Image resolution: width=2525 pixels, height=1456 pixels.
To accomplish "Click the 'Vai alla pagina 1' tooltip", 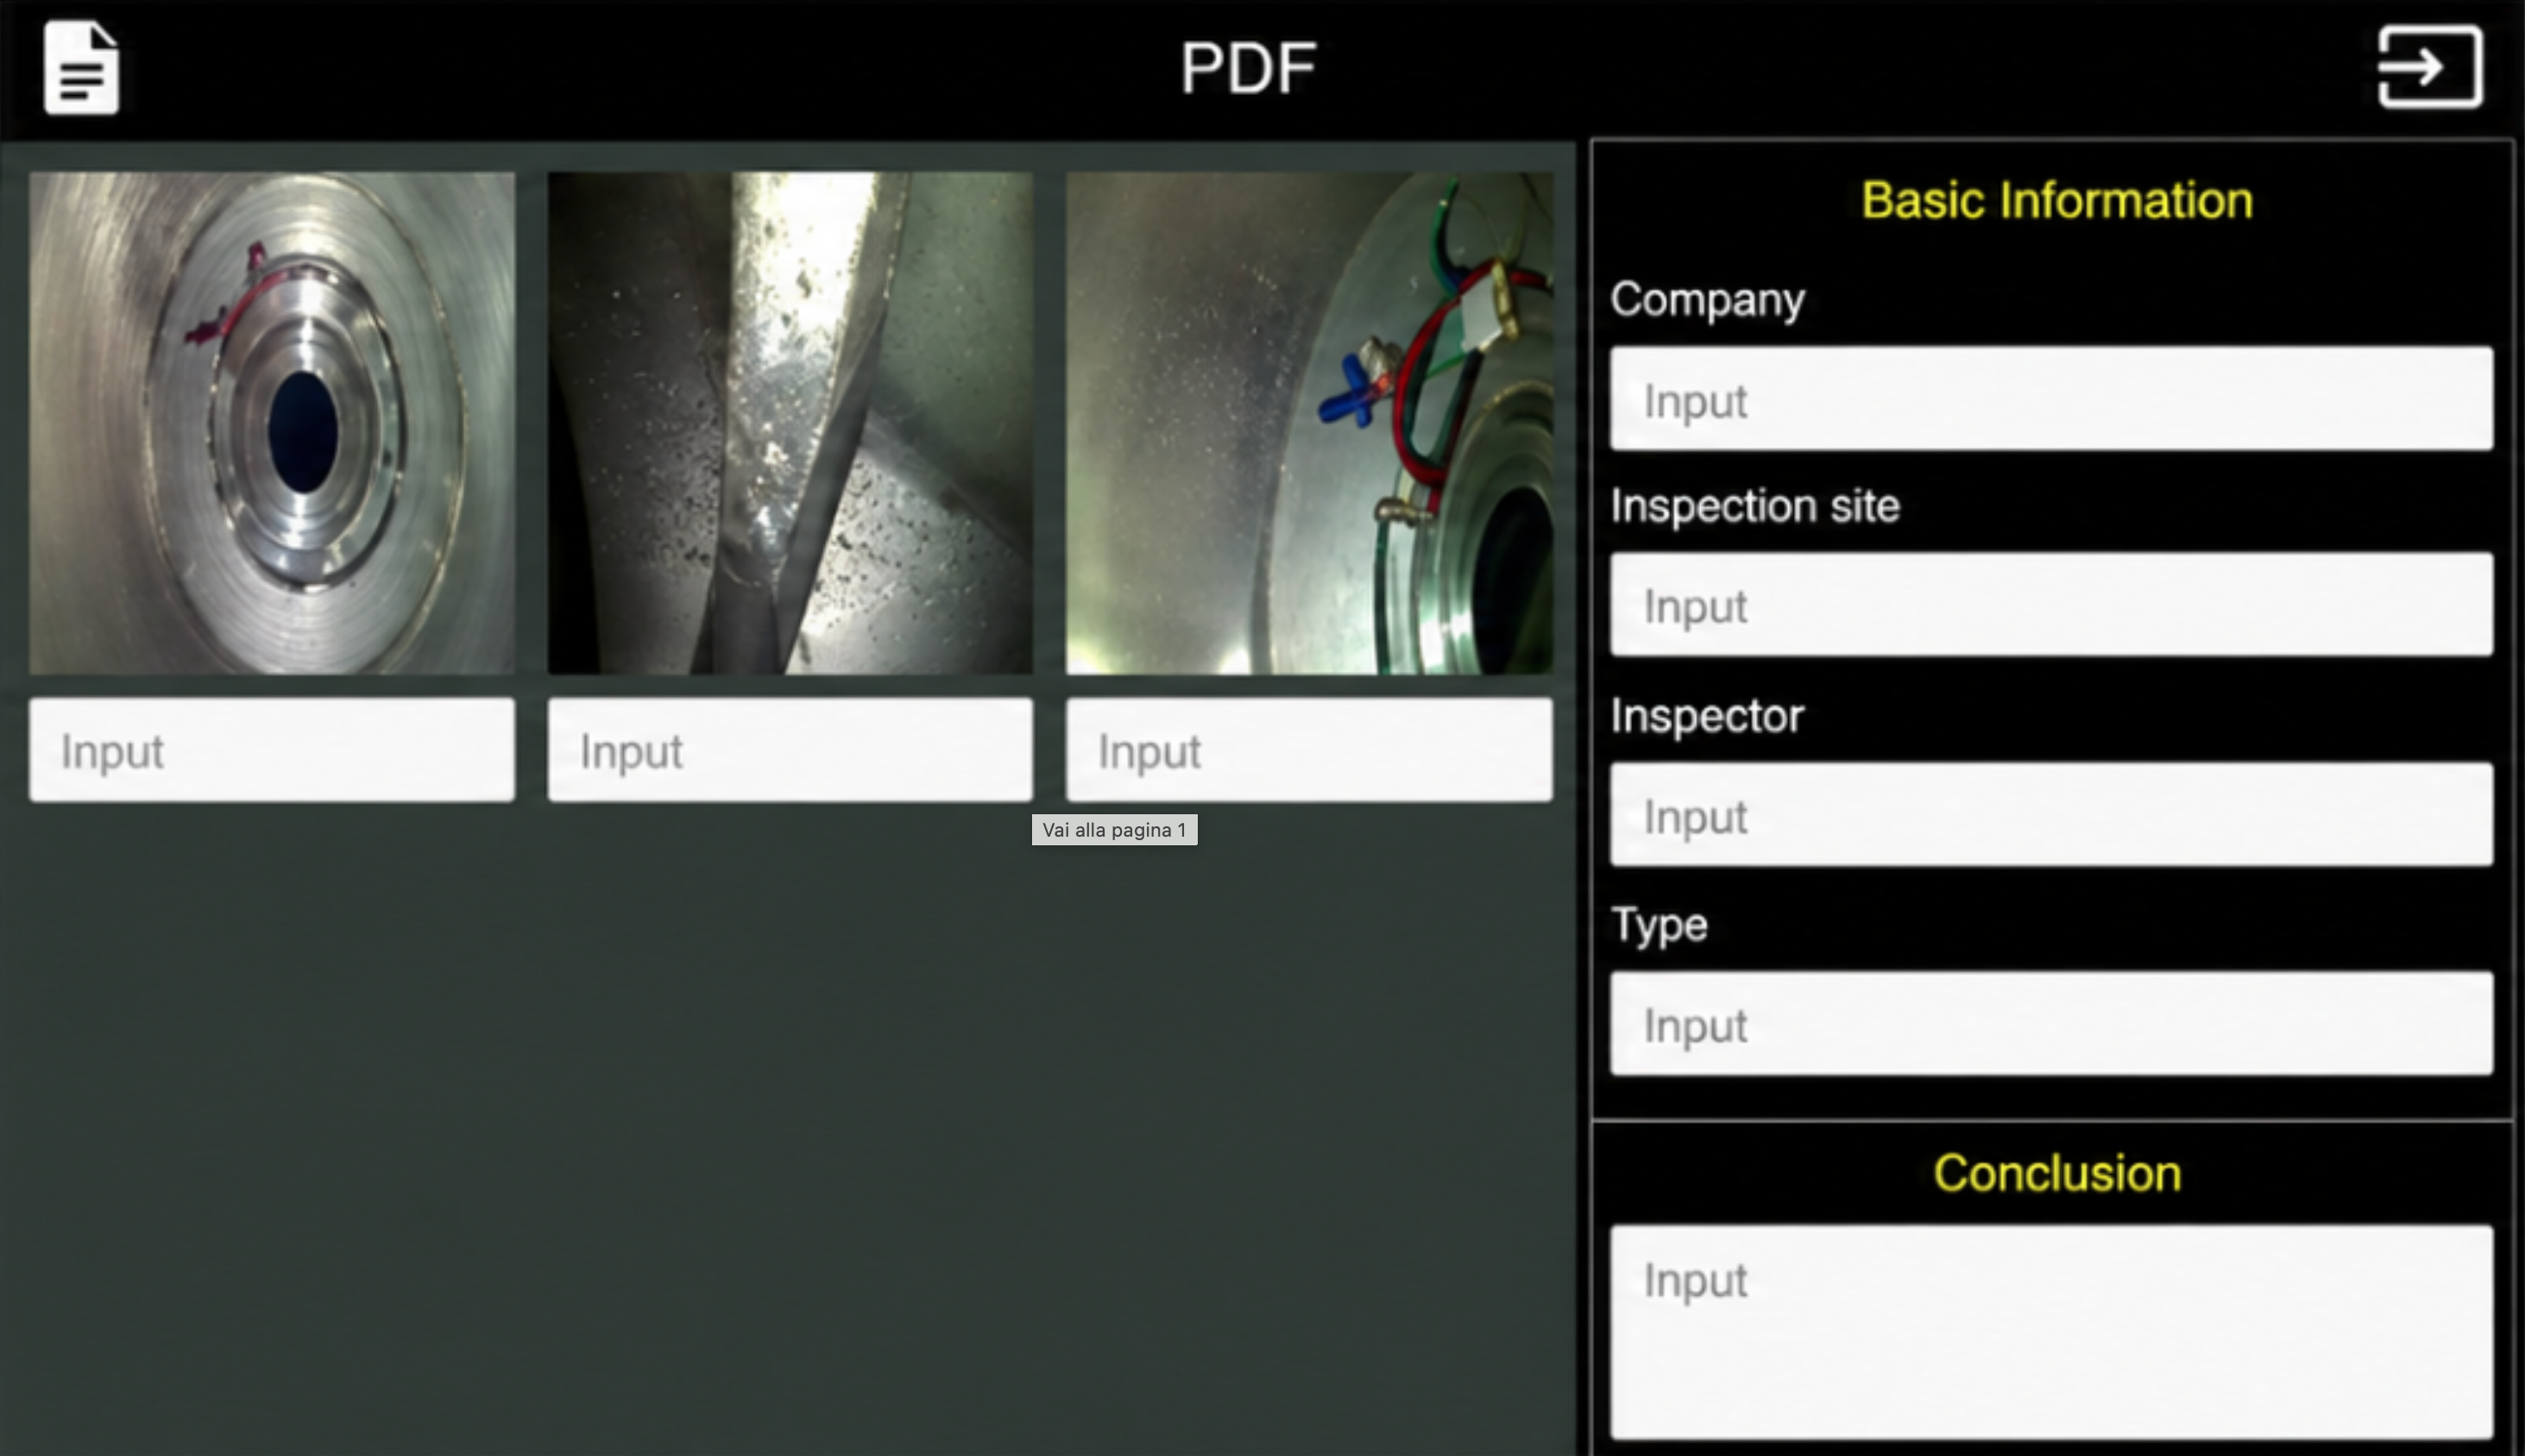I will point(1114,830).
